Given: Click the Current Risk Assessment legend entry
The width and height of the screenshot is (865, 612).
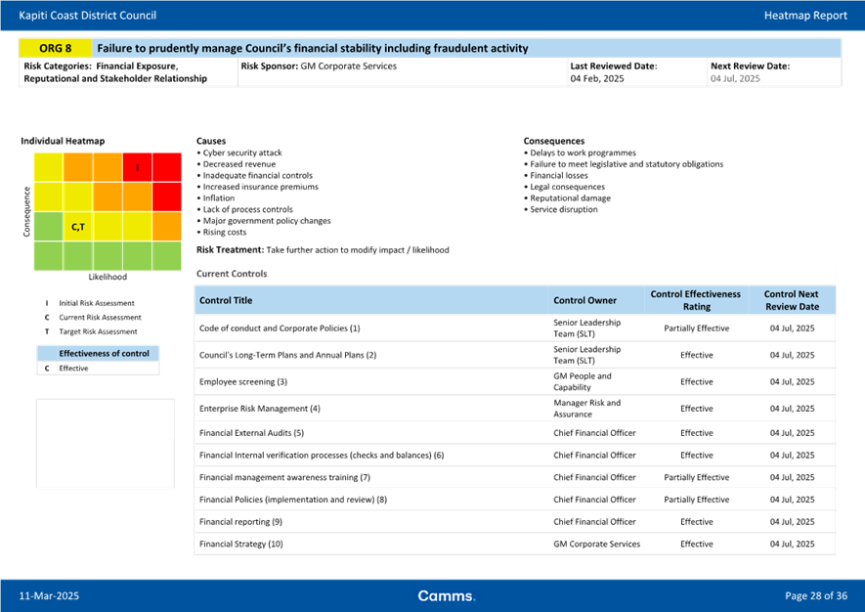Looking at the screenshot, I should tap(93, 318).
